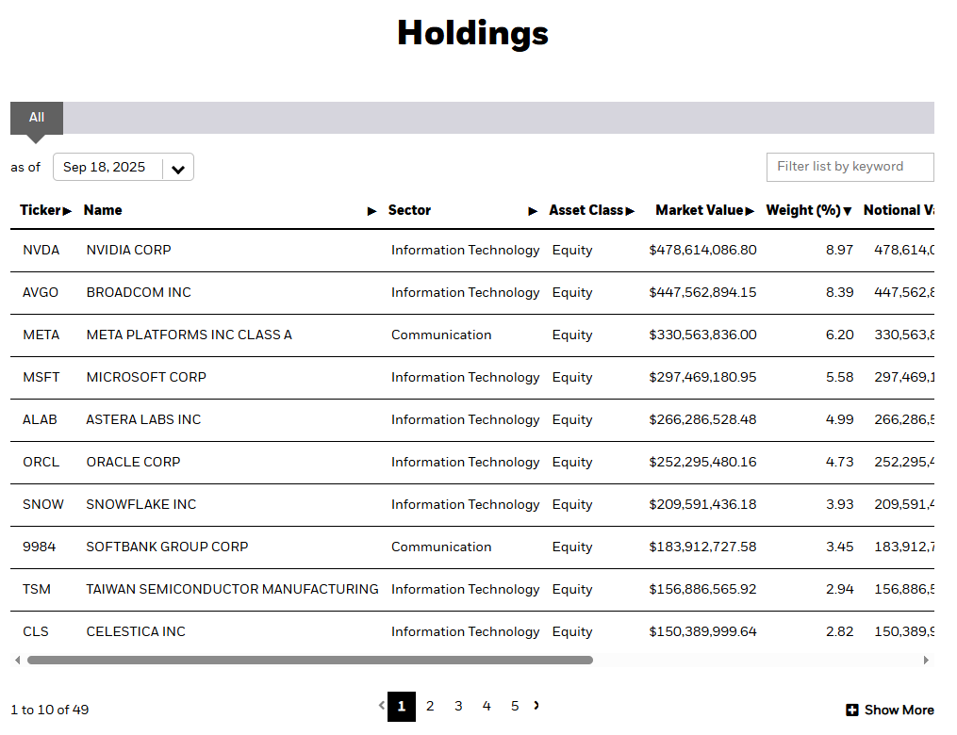Viewport: 957px width, 735px height.
Task: Click Microsoft weight value 5.58
Action: click(839, 378)
